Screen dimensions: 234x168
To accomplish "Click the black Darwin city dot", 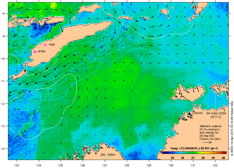I will 190,114.
